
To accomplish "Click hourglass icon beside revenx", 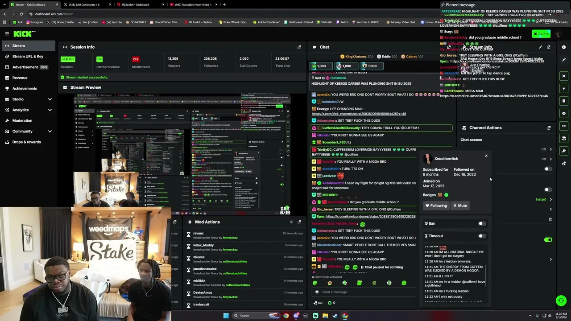I will pyautogui.click(x=188, y=234).
